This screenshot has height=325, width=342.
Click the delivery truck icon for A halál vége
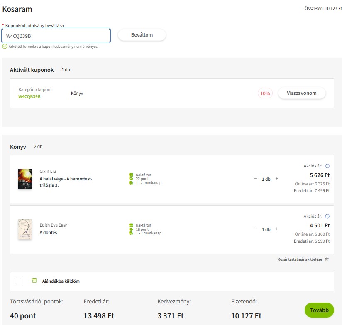pyautogui.click(x=131, y=183)
